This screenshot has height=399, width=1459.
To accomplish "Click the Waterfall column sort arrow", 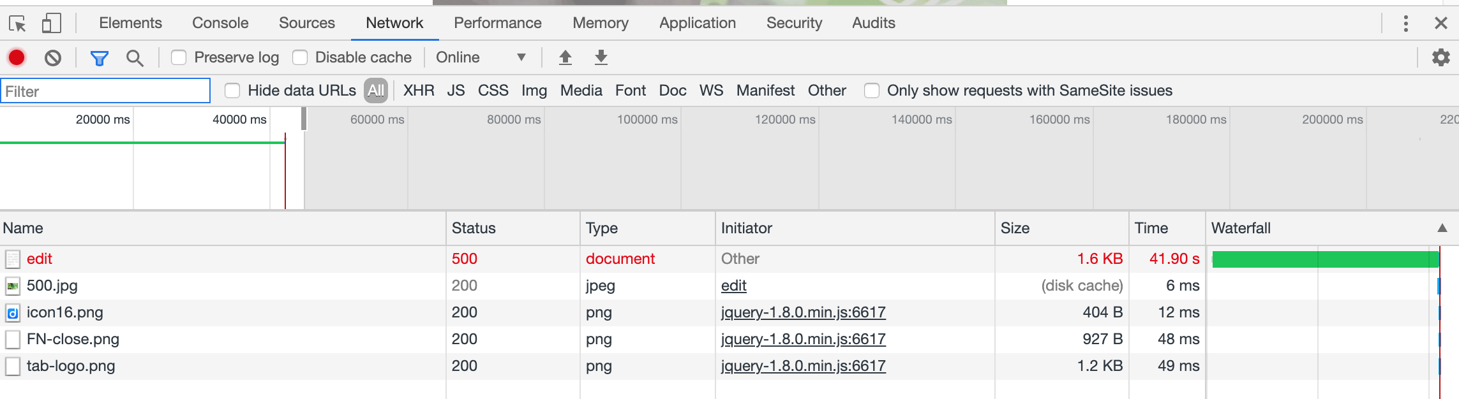I will click(x=1442, y=228).
